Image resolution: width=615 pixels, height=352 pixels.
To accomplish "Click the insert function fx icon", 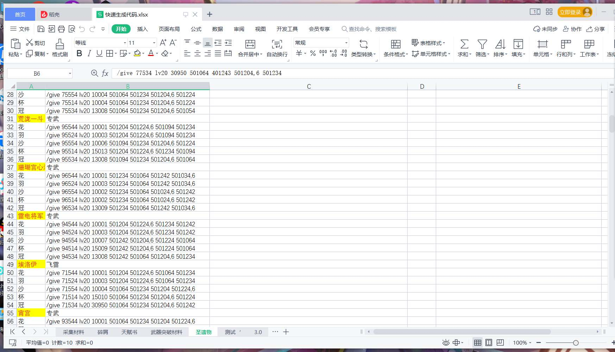I will pyautogui.click(x=105, y=73).
